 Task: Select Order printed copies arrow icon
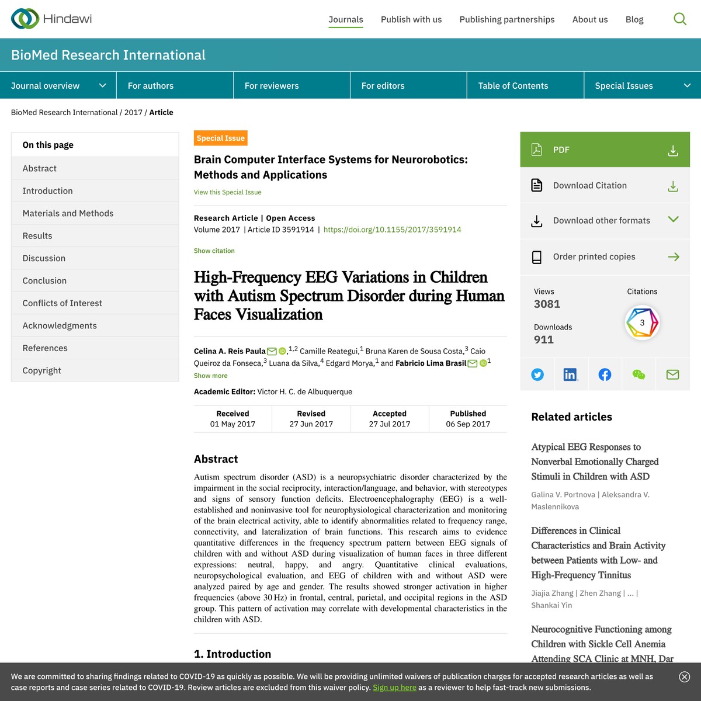click(x=673, y=256)
